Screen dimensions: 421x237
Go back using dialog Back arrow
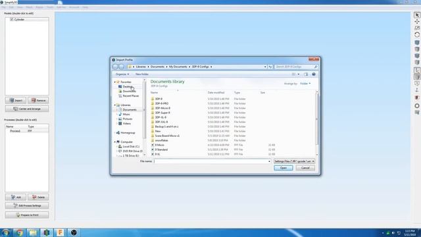(x=116, y=66)
